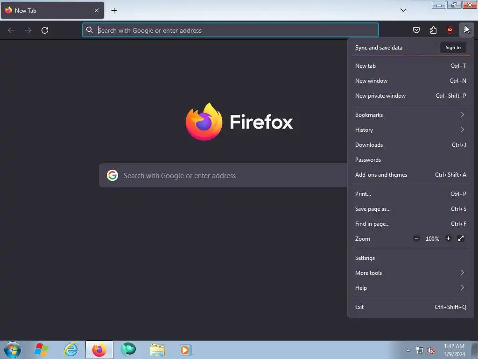Viewport: 478px width, 359px height.
Task: Go back one page
Action: click(x=11, y=30)
